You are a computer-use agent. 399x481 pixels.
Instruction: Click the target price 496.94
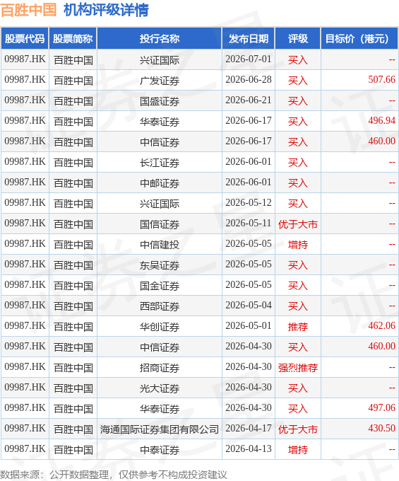[381, 120]
